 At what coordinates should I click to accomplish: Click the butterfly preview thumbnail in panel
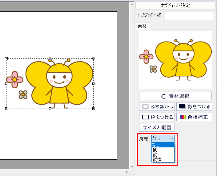point(175,60)
